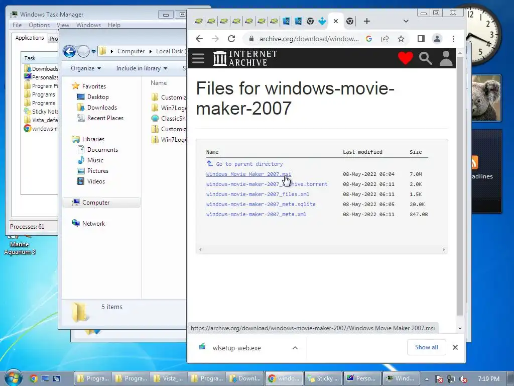Click Show all downloads button
Image resolution: width=514 pixels, height=386 pixels.
427,347
